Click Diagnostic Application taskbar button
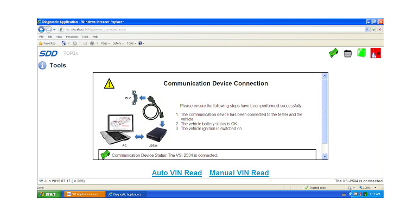The height and width of the screenshot is (217, 420). 126,194
